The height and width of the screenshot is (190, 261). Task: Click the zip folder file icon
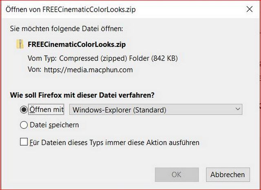[x=20, y=44]
